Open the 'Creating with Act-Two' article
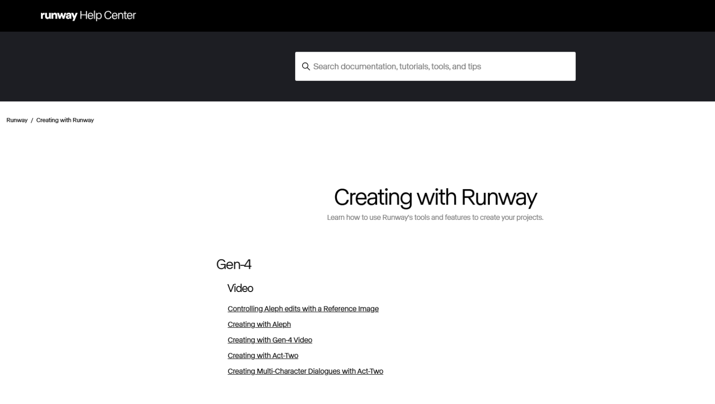 pyautogui.click(x=263, y=356)
